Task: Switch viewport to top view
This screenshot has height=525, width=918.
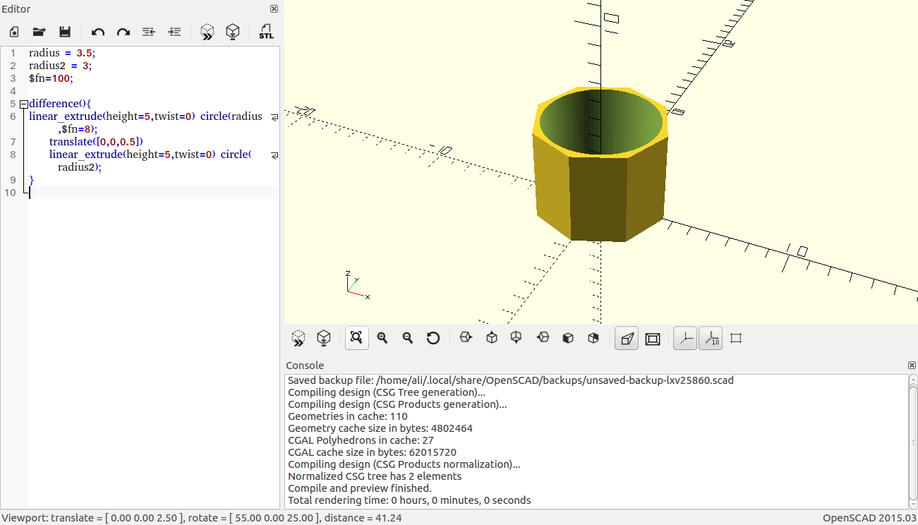Action: click(x=490, y=338)
